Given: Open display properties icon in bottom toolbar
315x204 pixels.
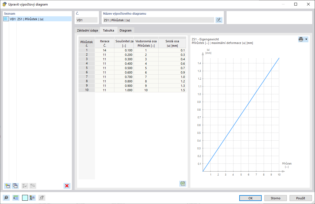Looking at the screenshot, I should (x=32, y=198).
